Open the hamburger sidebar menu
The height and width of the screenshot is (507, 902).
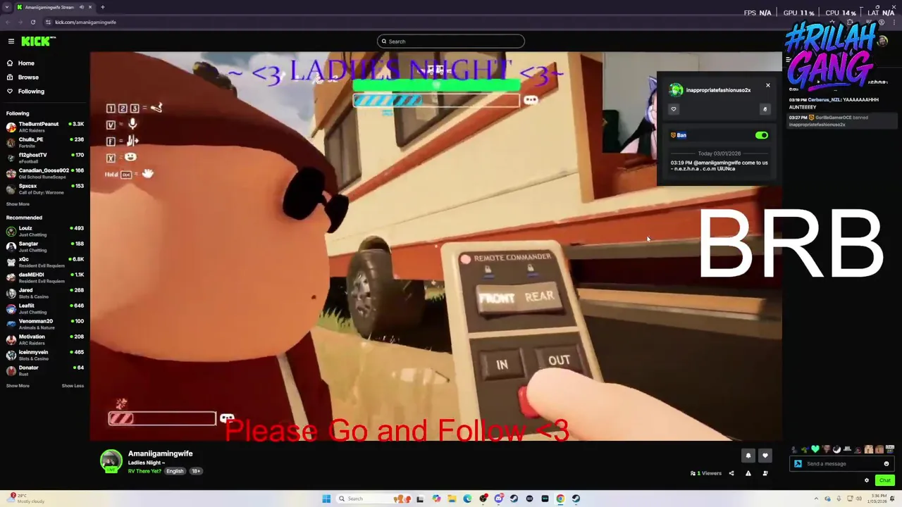pyautogui.click(x=11, y=42)
